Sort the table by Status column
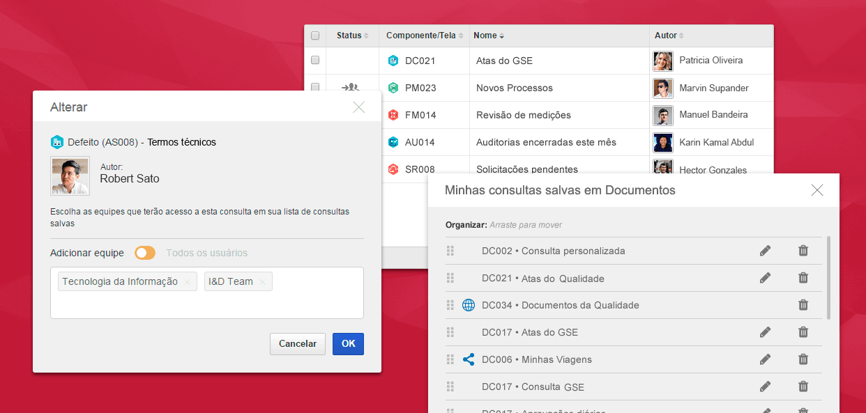This screenshot has height=413, width=866. pos(352,36)
